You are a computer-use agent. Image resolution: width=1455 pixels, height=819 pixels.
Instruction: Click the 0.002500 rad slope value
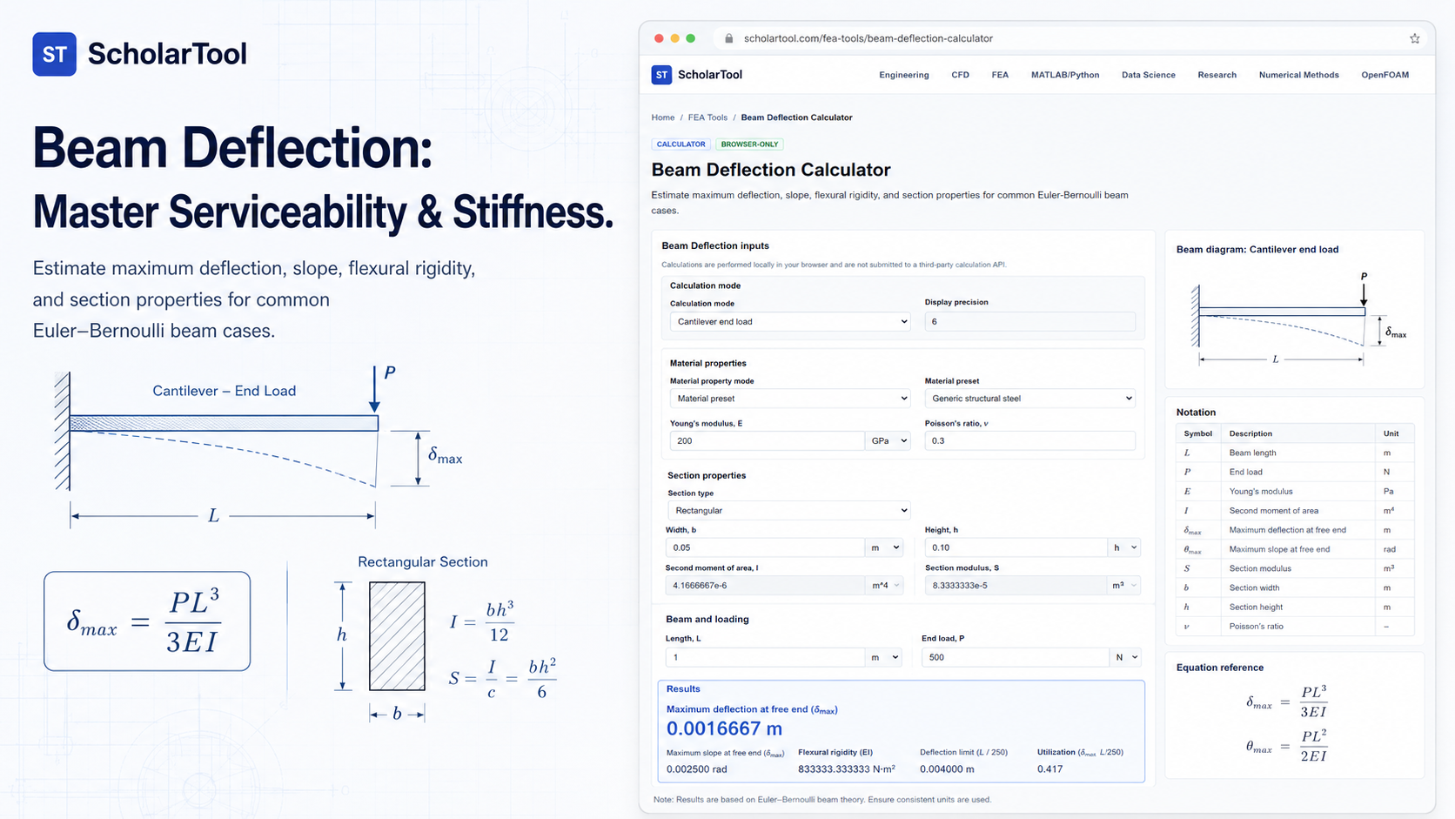point(696,769)
